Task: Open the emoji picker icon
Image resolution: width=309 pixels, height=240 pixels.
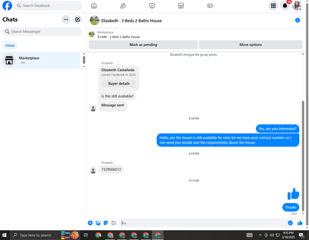Action: [x=290, y=223]
